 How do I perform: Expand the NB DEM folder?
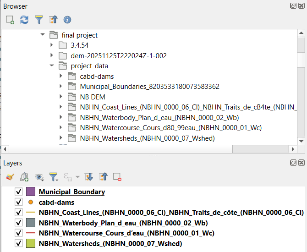tap(61, 97)
